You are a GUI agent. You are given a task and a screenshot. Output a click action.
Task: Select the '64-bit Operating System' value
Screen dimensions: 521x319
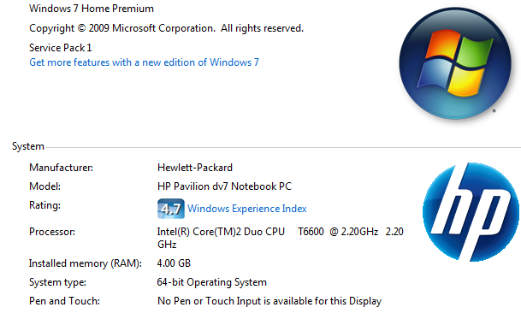(211, 282)
